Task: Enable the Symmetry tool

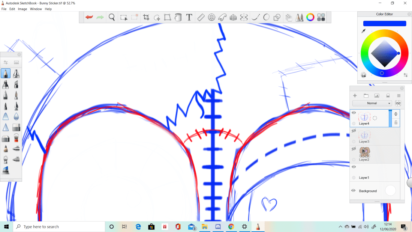Action: click(244, 17)
